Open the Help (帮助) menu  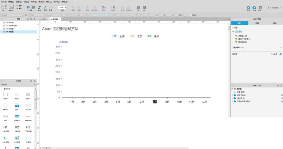(x=65, y=2)
